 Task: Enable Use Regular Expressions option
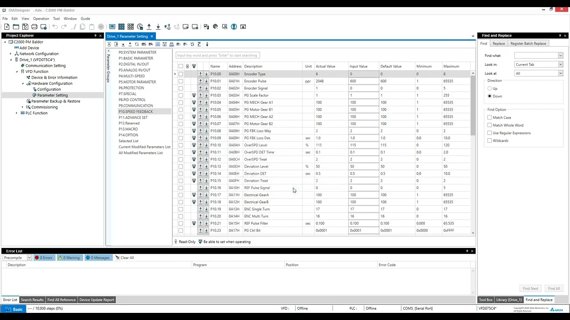pos(489,133)
